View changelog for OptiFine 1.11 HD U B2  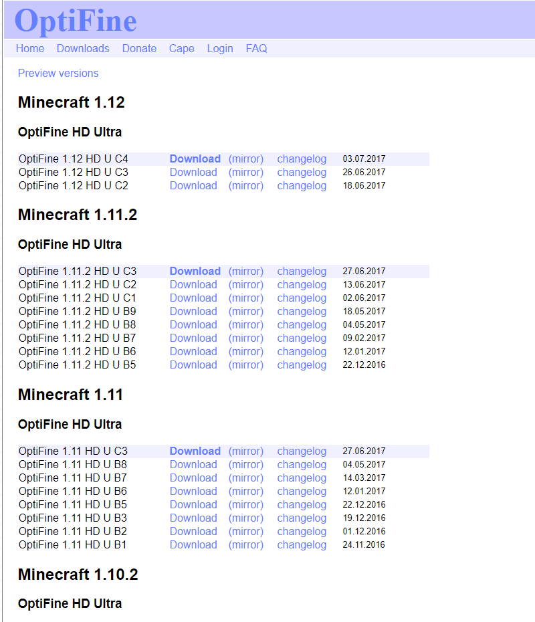click(302, 532)
